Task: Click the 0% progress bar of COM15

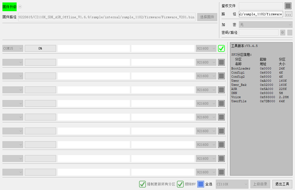Action: [40, 49]
